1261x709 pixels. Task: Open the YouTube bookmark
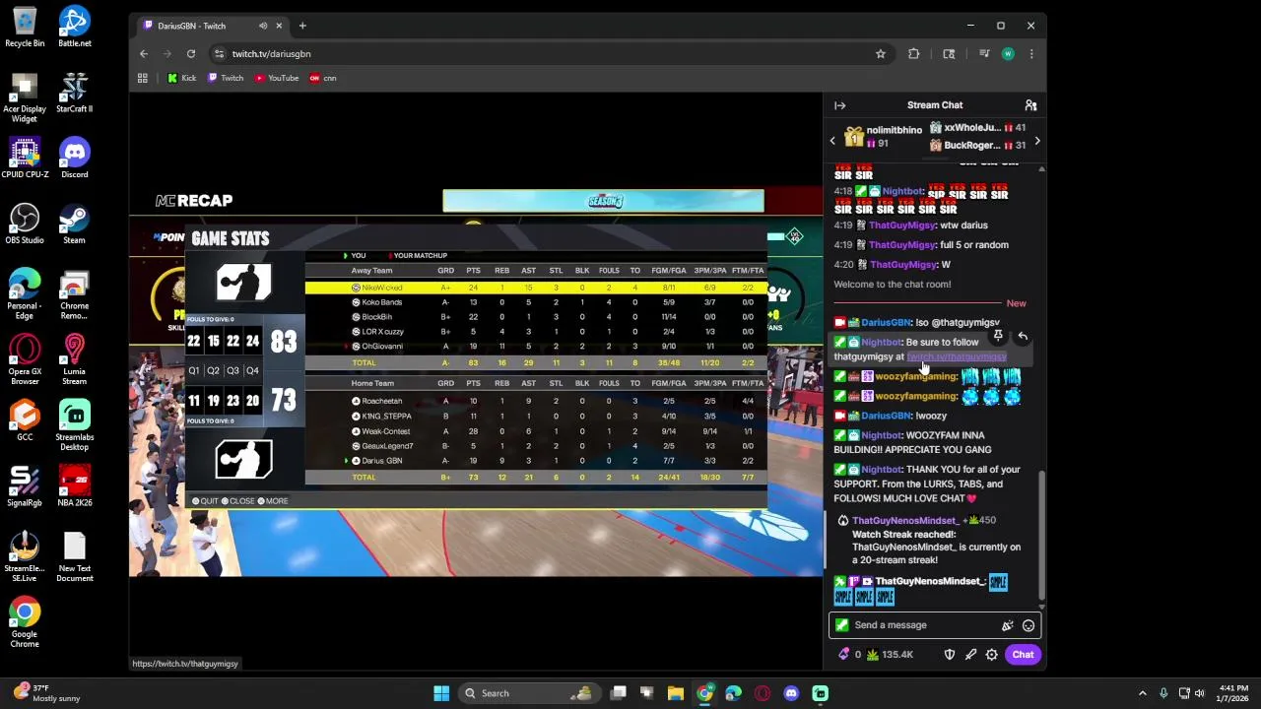click(277, 78)
